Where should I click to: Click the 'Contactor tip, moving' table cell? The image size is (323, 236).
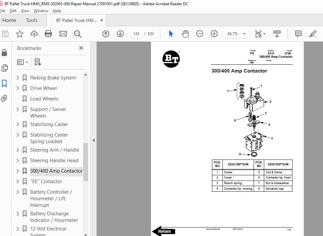pos(238,189)
